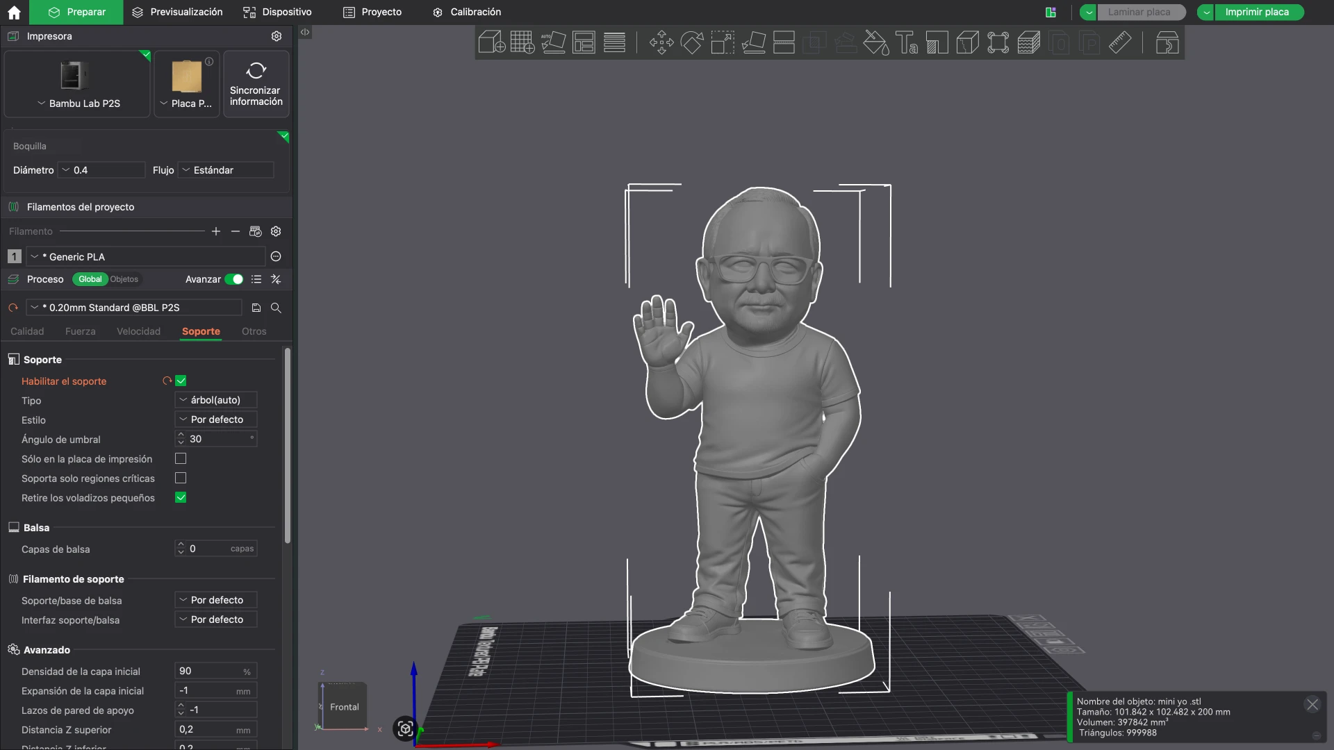Open Generic PLA more options icon
This screenshot has width=1334, height=750.
coord(276,257)
